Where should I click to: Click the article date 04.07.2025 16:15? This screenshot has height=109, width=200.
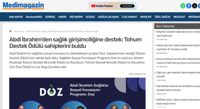[137, 74]
